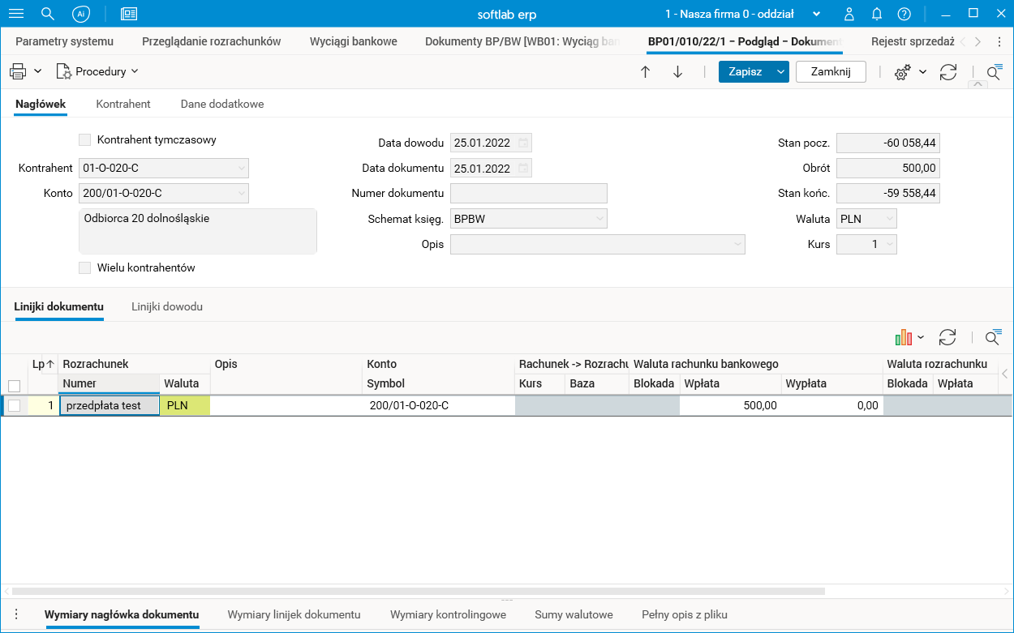Click the search magnifier in title bar

[x=48, y=14]
